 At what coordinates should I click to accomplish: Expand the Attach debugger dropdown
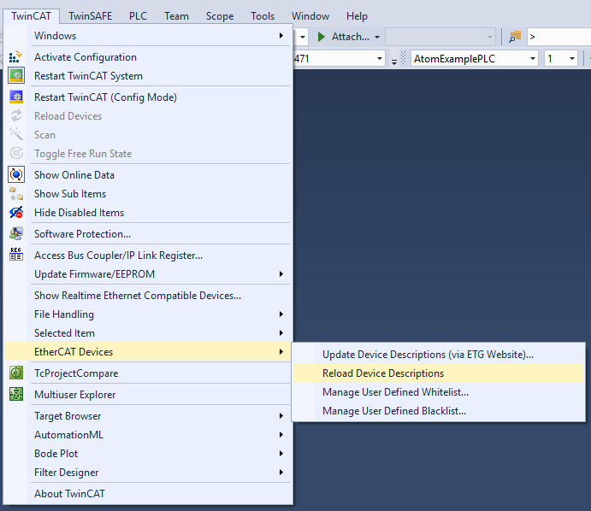coord(377,37)
